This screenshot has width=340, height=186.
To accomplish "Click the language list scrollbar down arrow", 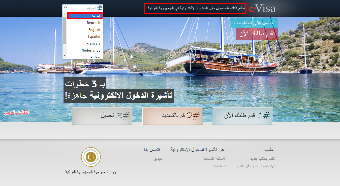I will (65, 55).
